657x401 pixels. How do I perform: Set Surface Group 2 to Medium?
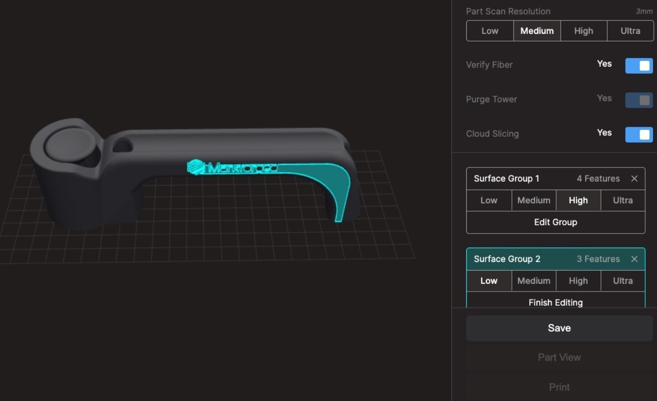coord(533,281)
